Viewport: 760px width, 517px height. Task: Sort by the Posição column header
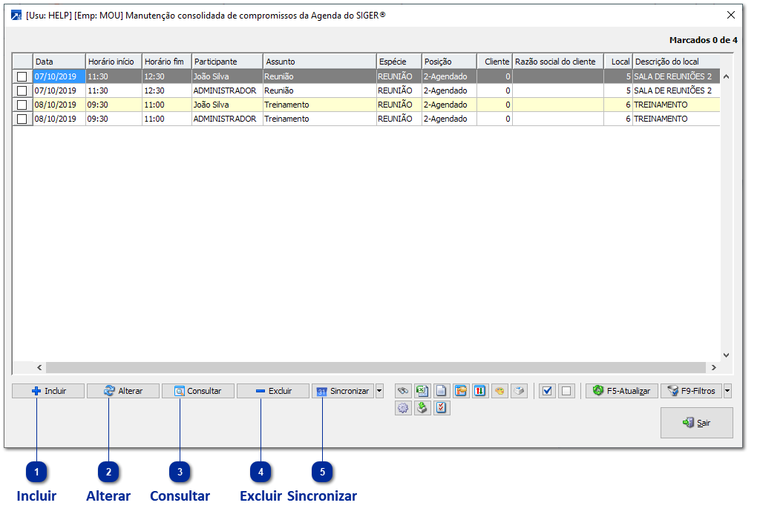click(x=449, y=62)
